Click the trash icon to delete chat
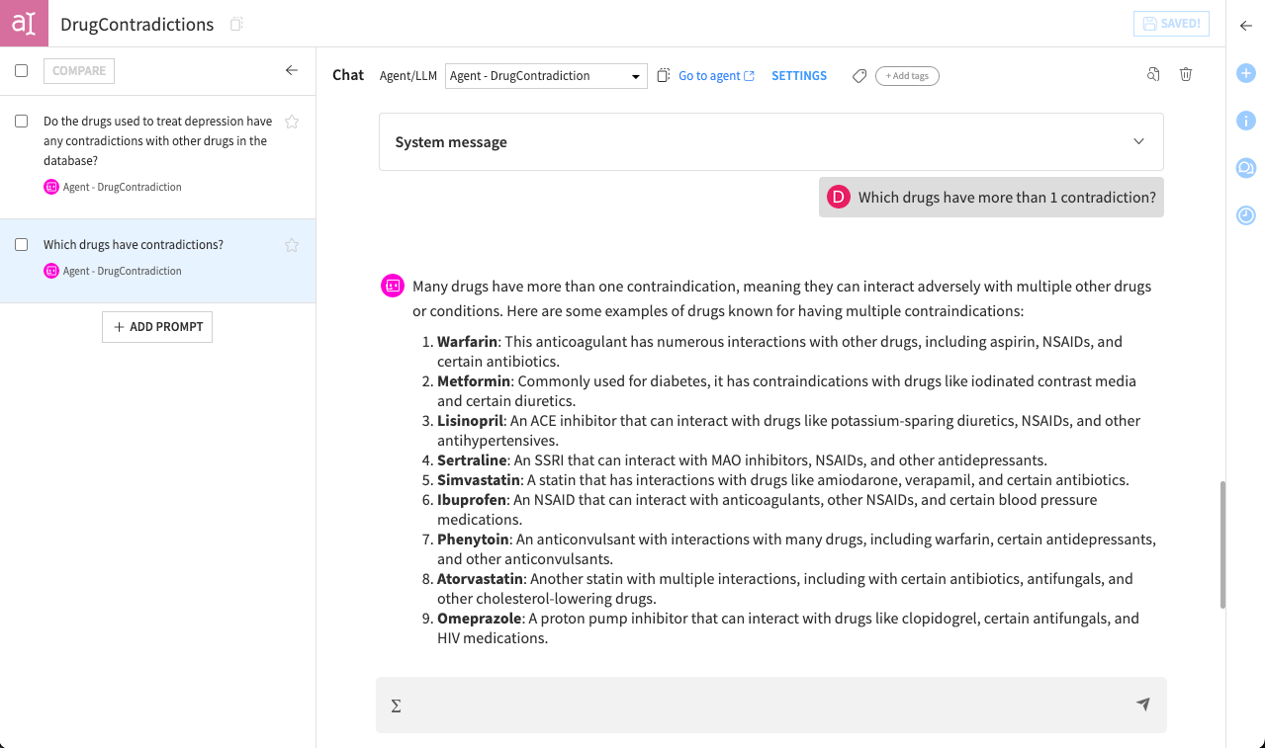 pyautogui.click(x=1186, y=74)
